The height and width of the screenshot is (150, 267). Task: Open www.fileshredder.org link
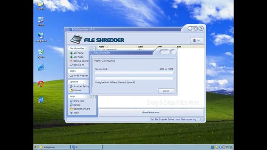click(186, 120)
